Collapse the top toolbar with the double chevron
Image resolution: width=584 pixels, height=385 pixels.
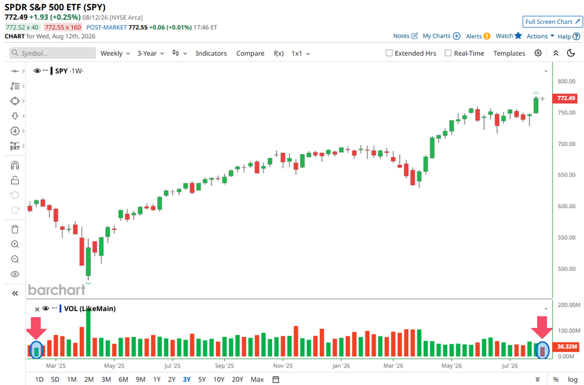click(555, 53)
